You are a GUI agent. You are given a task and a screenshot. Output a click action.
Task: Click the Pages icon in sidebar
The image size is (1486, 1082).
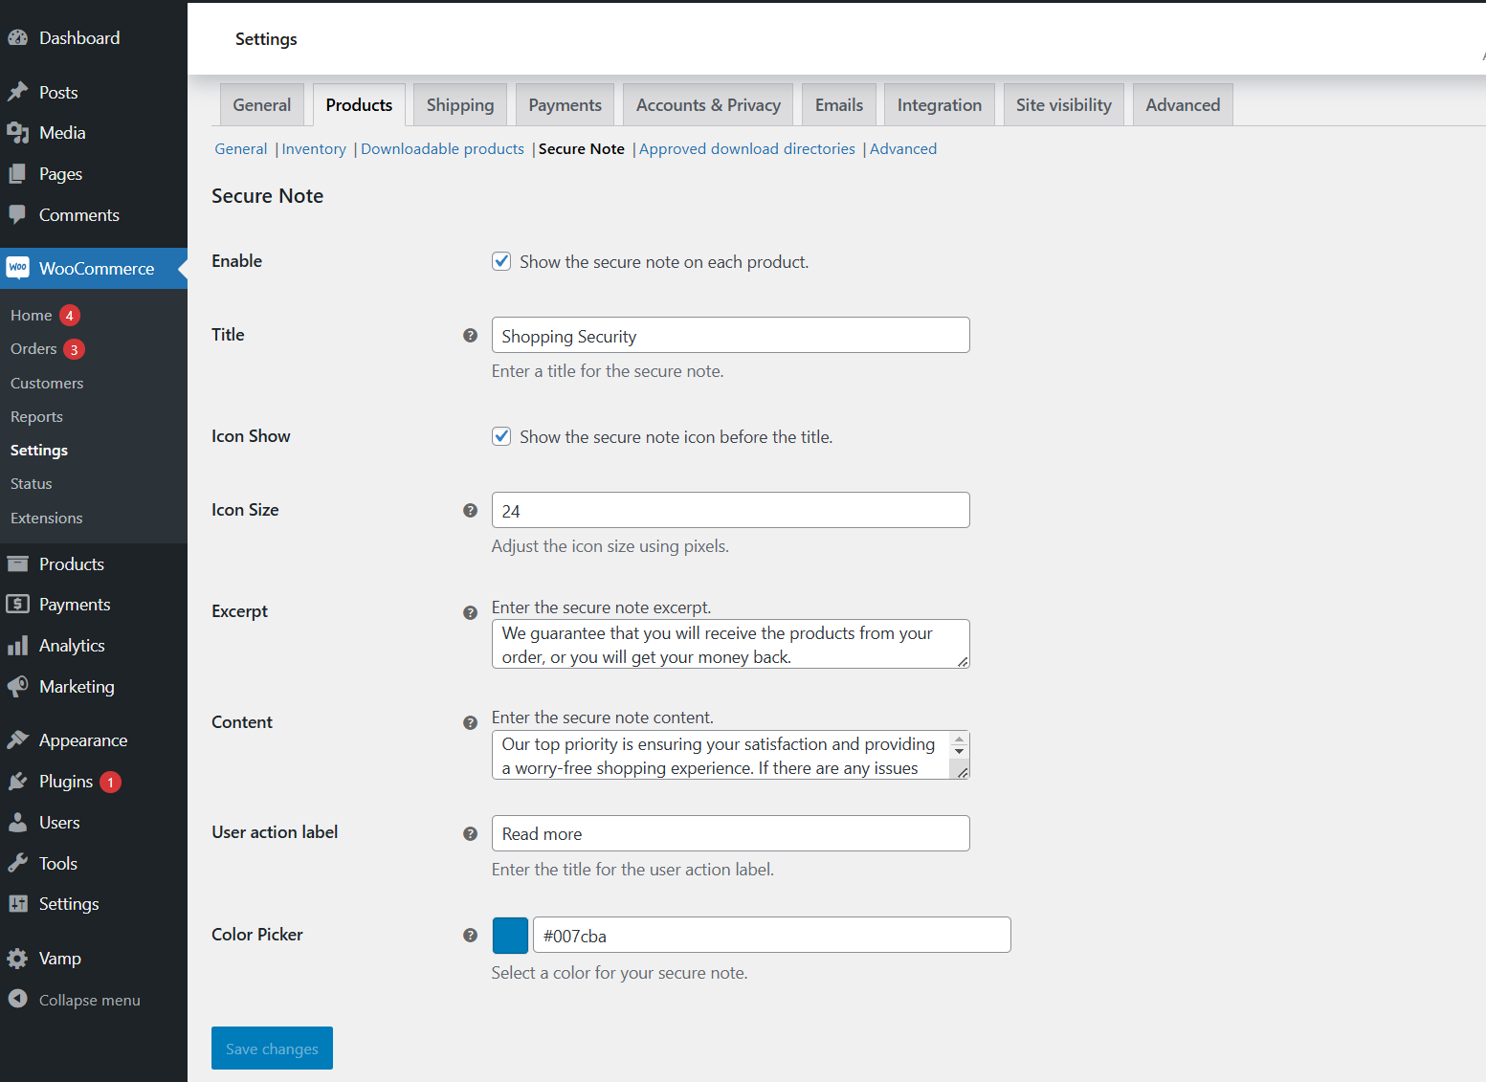click(x=17, y=174)
